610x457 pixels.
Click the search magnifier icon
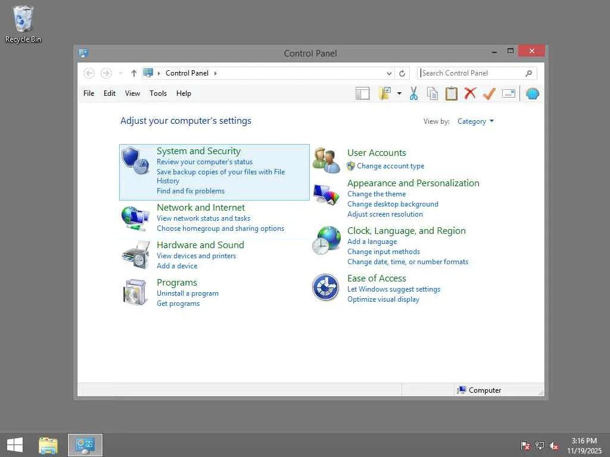coord(528,73)
